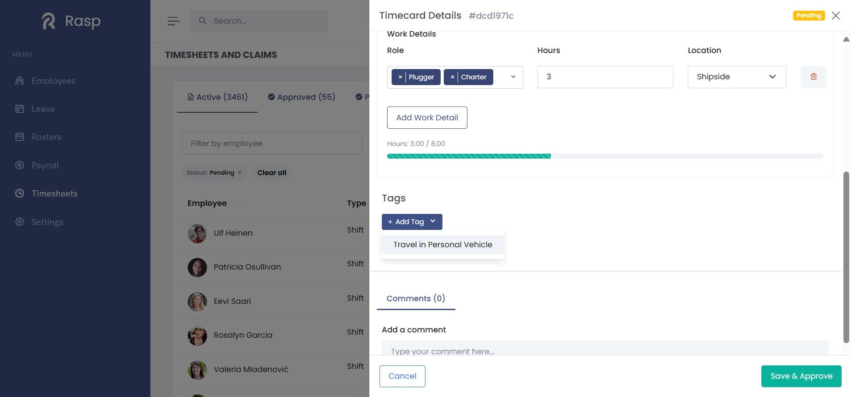Expand the Role multi-select dropdown arrow
The width and height of the screenshot is (851, 397).
[513, 77]
